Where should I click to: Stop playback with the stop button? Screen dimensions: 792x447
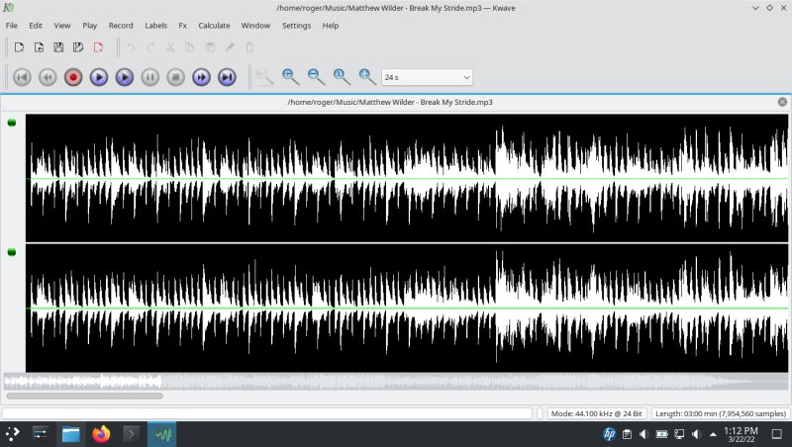tap(176, 77)
